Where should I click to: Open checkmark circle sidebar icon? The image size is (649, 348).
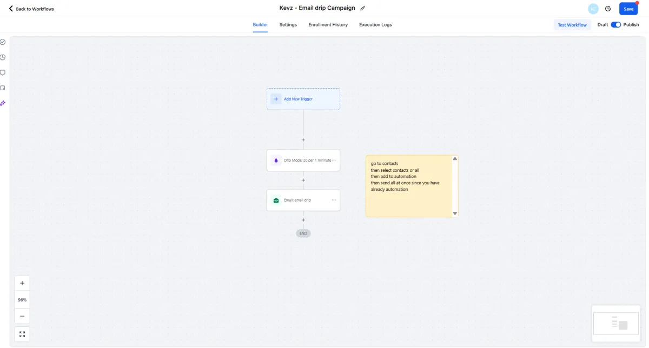point(3,42)
